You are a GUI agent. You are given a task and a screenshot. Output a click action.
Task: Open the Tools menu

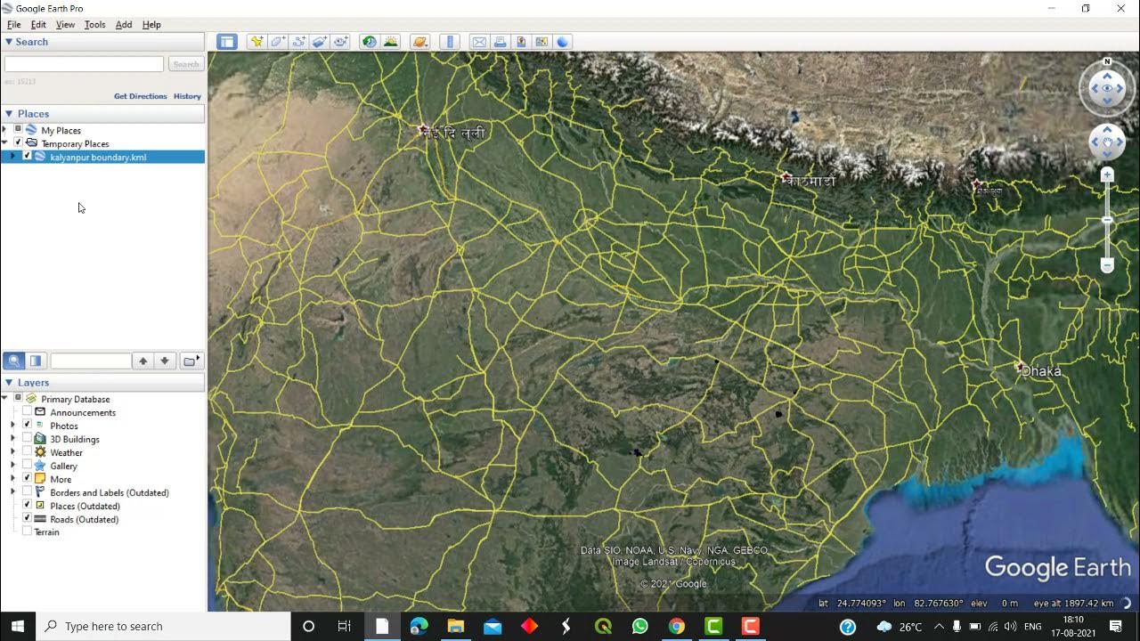(x=94, y=25)
